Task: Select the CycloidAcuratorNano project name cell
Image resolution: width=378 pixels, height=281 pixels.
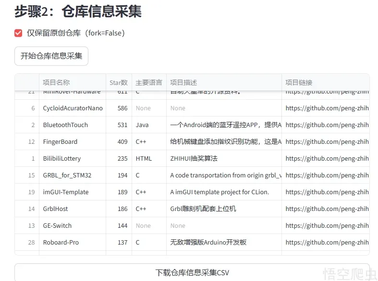Action: pos(73,108)
